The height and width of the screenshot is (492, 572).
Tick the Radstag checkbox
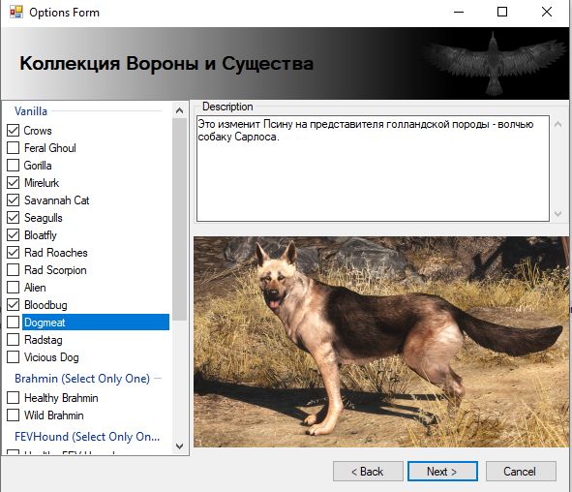[x=14, y=339]
